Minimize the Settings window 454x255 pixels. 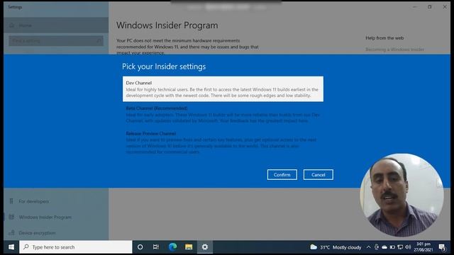(415, 6)
